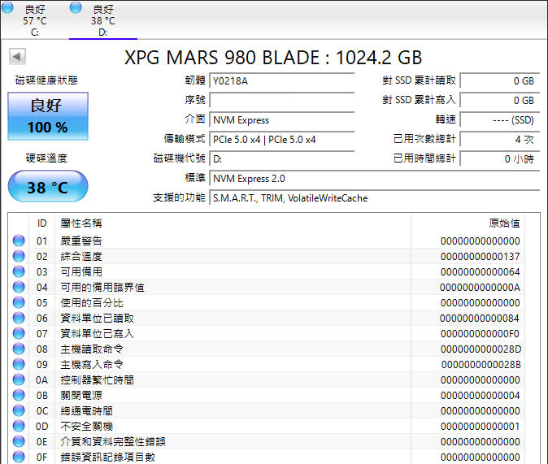Click the status orb of row 0C 總通電時間
This screenshot has width=548, height=464.
19,410
